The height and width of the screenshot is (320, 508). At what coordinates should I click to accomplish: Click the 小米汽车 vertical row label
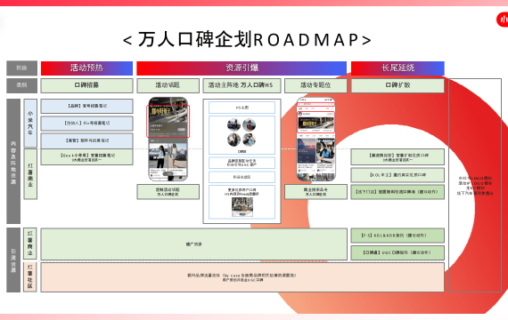30,124
